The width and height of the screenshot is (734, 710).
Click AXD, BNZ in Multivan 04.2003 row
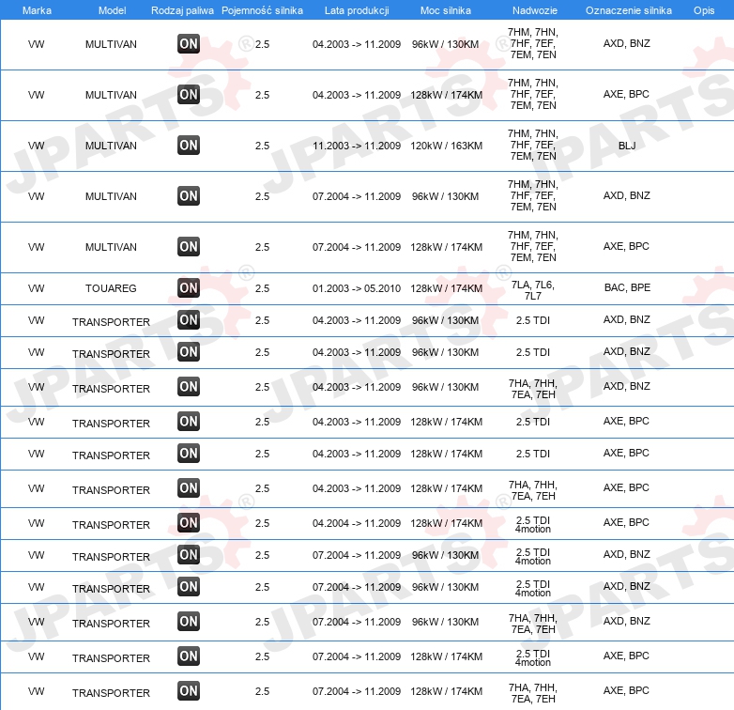(627, 43)
